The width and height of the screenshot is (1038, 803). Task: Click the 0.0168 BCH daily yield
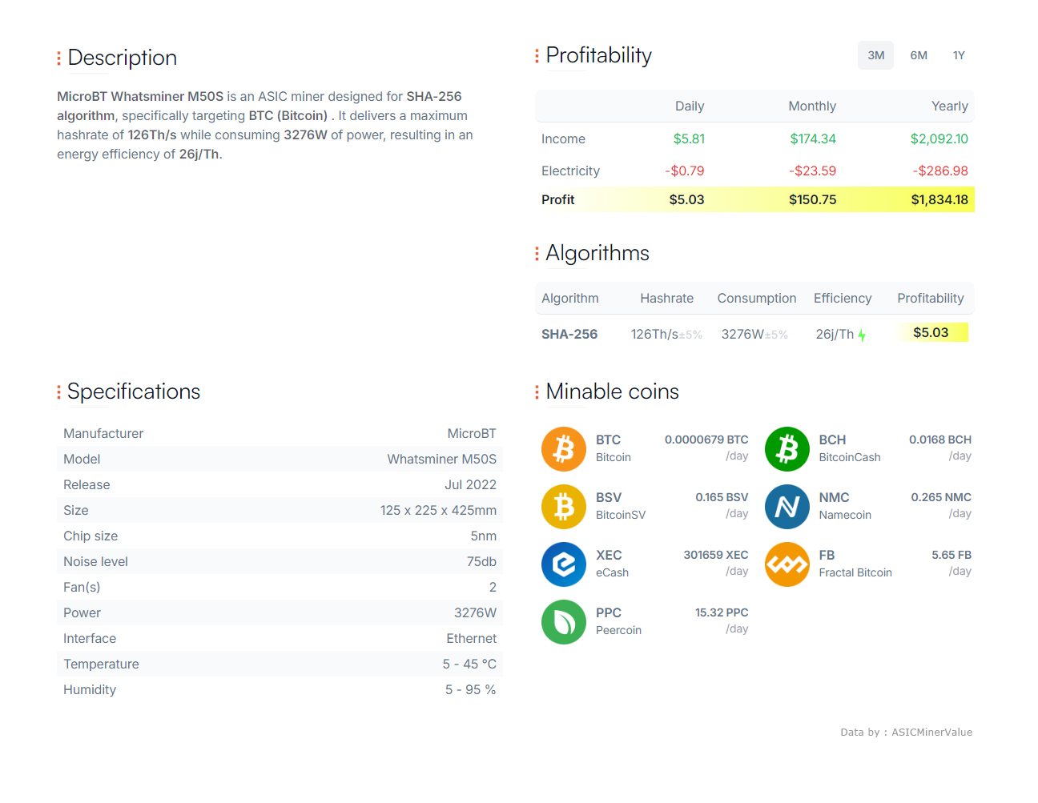click(940, 440)
